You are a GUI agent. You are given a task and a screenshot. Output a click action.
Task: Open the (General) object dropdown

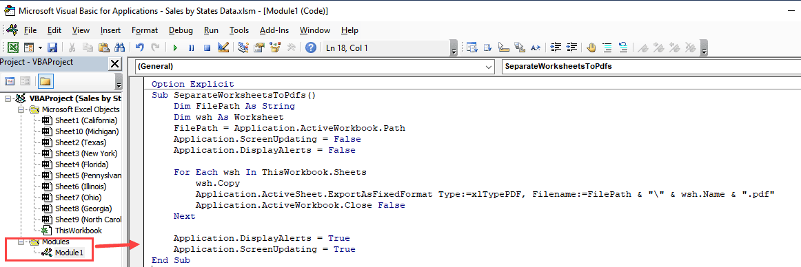click(x=314, y=66)
